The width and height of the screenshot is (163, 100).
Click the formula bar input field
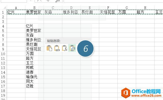point(113,1)
